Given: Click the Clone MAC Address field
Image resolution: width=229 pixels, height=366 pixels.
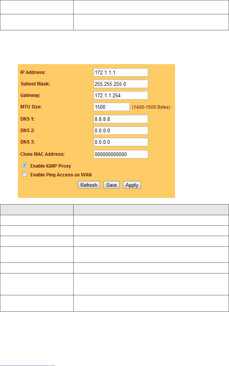Looking at the screenshot, I should 121,154.
